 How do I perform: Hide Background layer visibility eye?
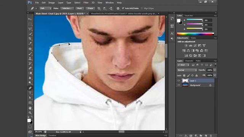(179, 85)
